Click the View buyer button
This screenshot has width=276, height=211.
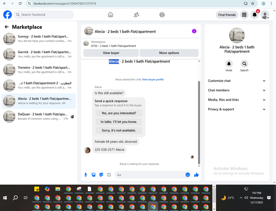[111, 53]
